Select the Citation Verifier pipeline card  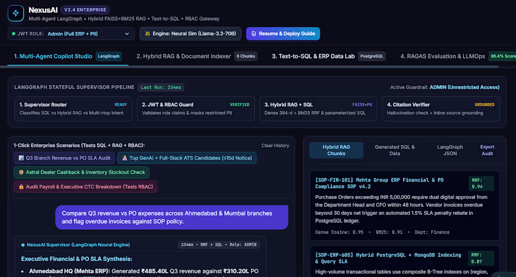coord(440,109)
